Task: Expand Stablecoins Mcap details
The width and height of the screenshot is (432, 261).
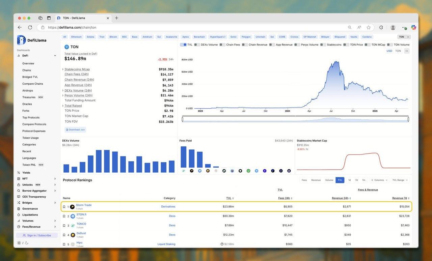Action: point(63,69)
